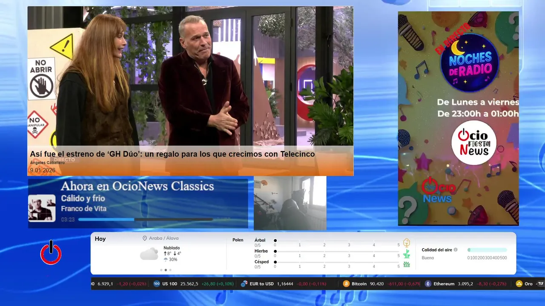Click the EUR to USD flag icon

(x=244, y=283)
